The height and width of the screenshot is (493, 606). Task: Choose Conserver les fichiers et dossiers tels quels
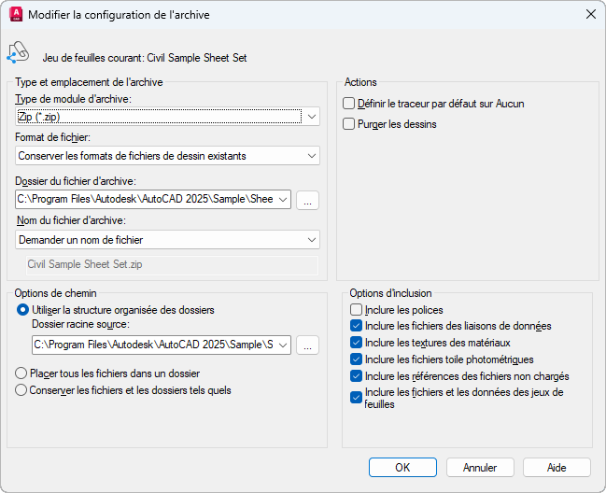point(22,390)
